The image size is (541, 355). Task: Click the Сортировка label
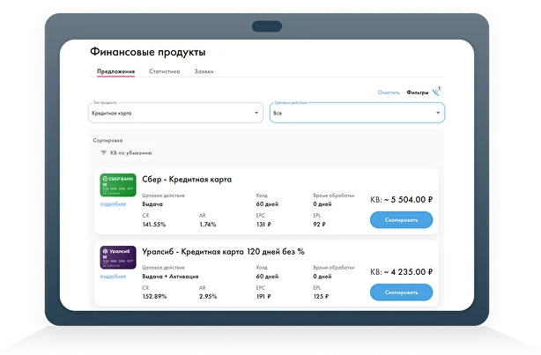tap(107, 140)
